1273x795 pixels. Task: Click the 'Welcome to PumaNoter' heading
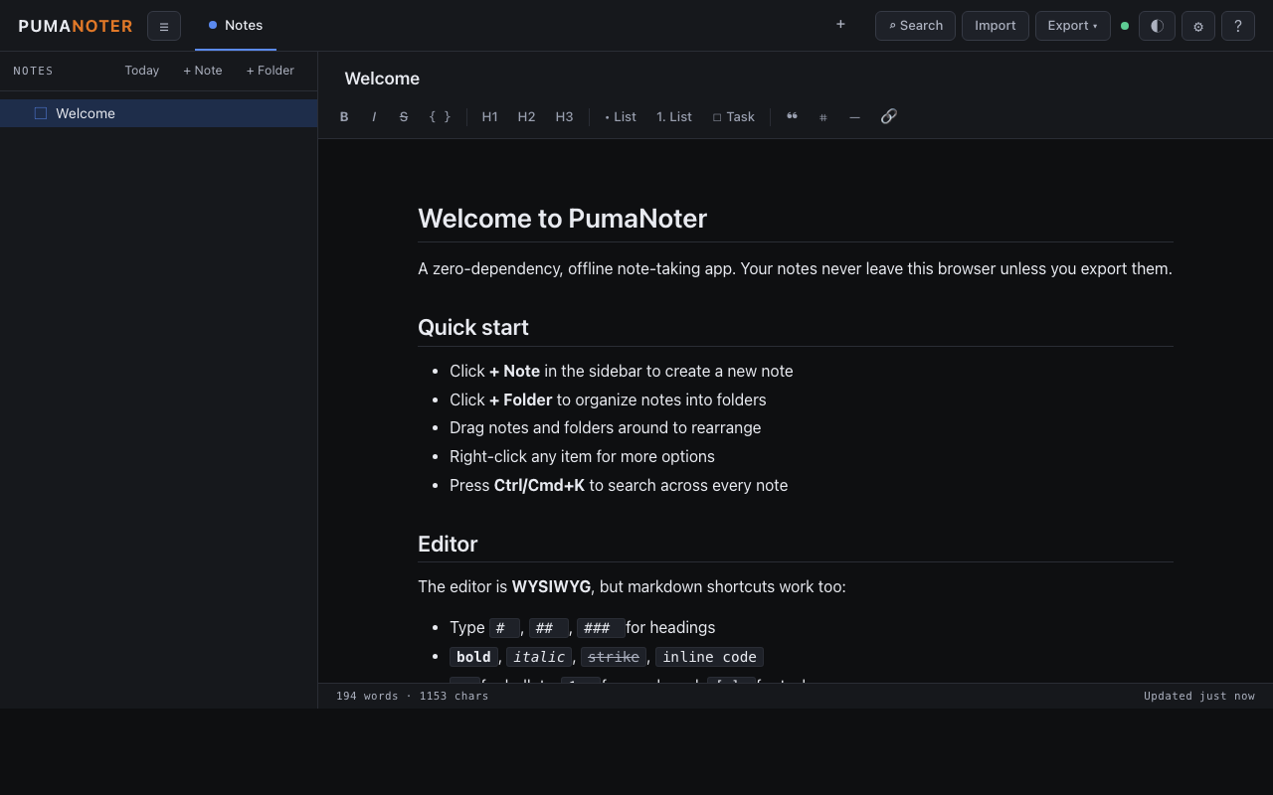coord(562,219)
